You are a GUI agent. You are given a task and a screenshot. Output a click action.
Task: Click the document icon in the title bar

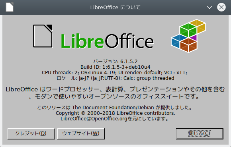(10, 7)
